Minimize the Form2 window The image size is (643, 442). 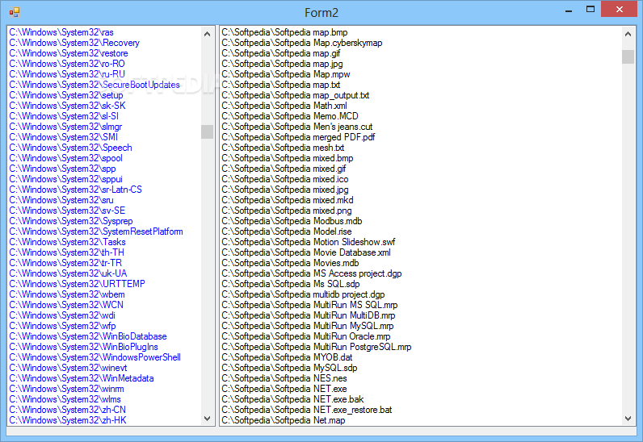(x=569, y=11)
